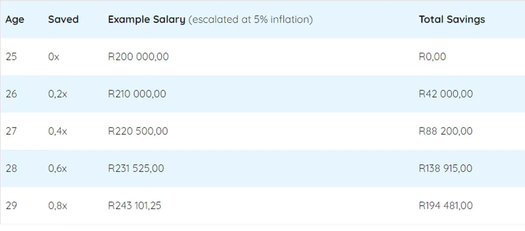This screenshot has width=525, height=231.
Task: Click the Total Savings column header
Action: coord(451,19)
